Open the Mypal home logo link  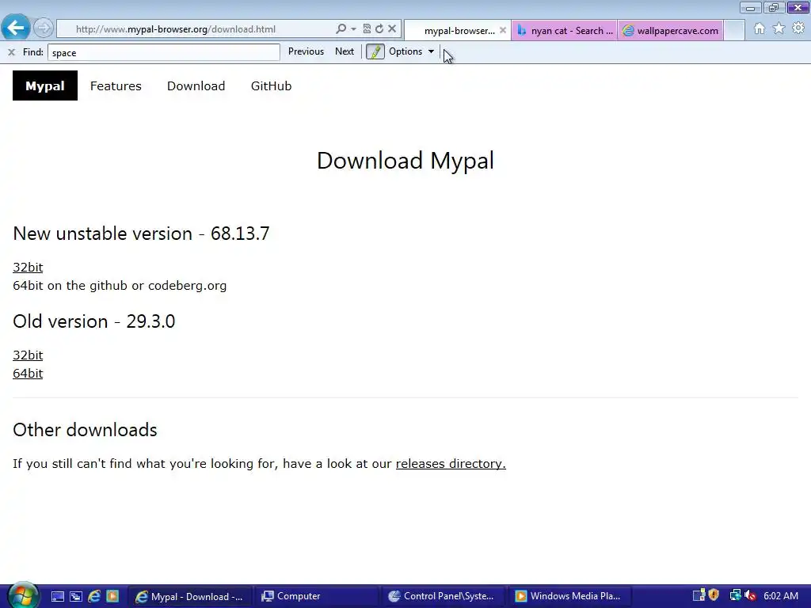coord(45,85)
